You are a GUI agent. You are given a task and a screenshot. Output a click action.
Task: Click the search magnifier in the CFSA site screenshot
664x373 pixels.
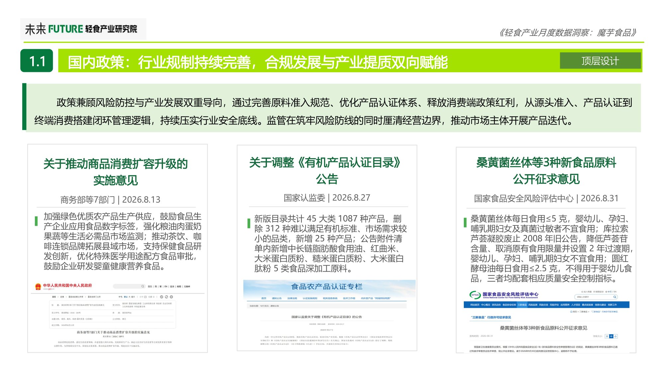point(615,297)
